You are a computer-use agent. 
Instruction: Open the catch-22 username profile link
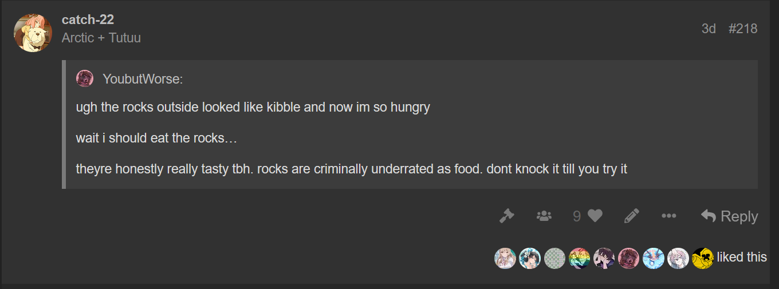(x=88, y=19)
